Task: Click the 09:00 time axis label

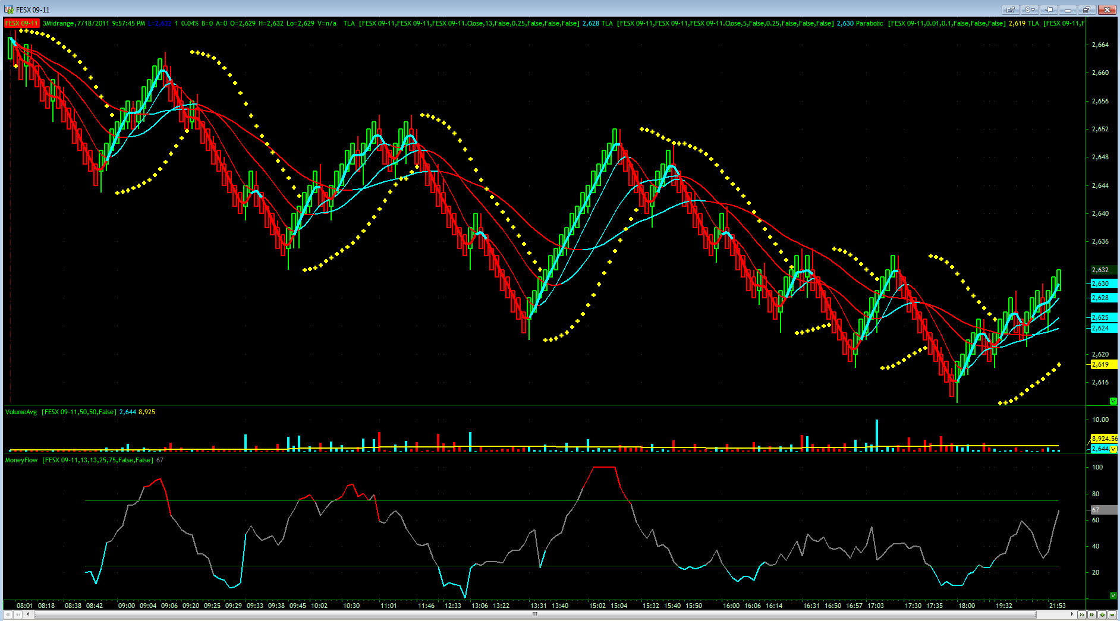Action: (127, 606)
